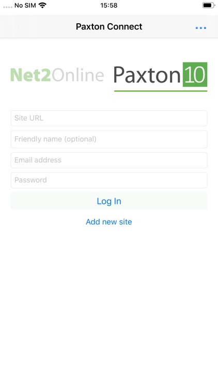Image resolution: width=218 pixels, height=387 pixels.
Task: Tap the green 10 square in Paxton logo
Action: click(195, 74)
